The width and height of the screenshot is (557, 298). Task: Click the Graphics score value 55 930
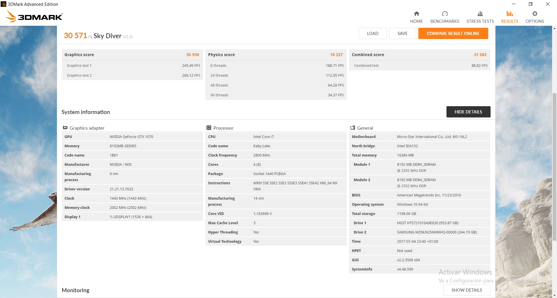pos(193,54)
